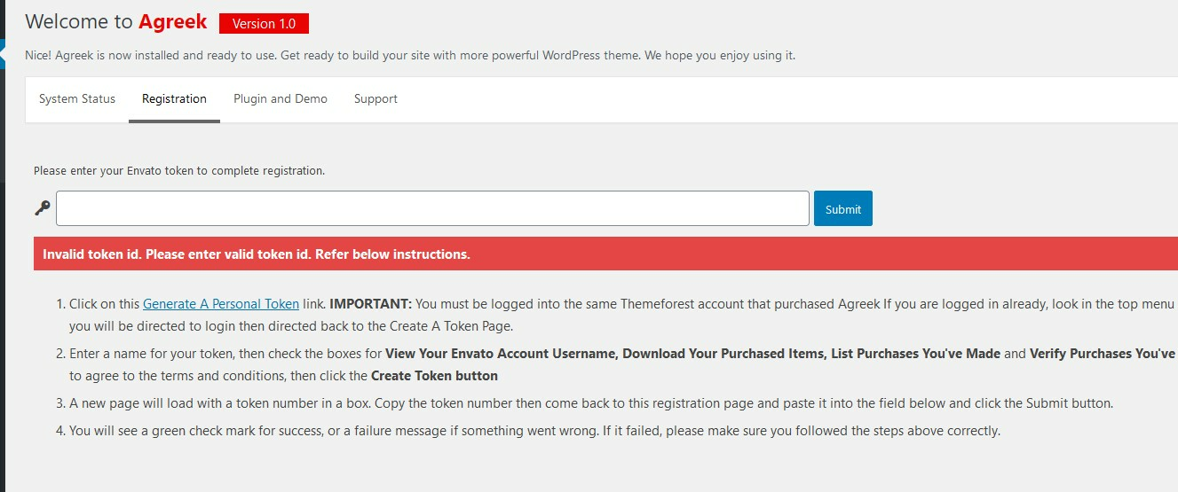This screenshot has width=1178, height=492.
Task: Click the red Agreek word in the heading
Action: tap(173, 21)
